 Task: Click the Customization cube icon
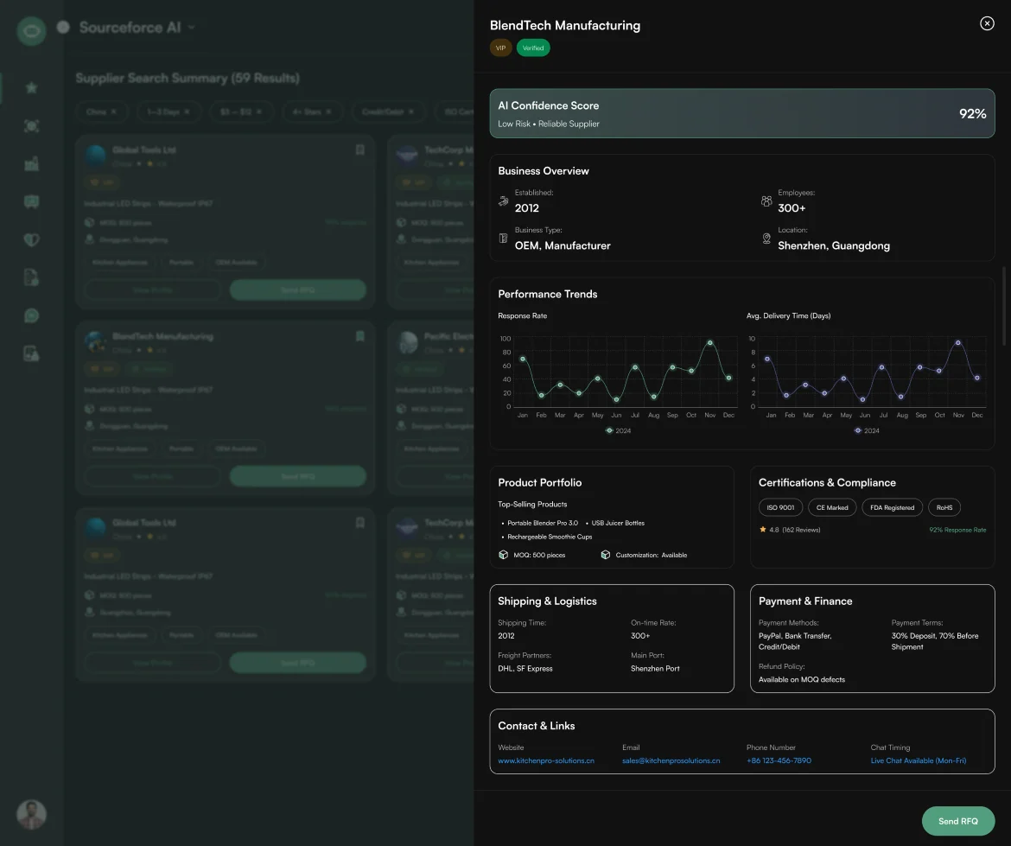606,555
